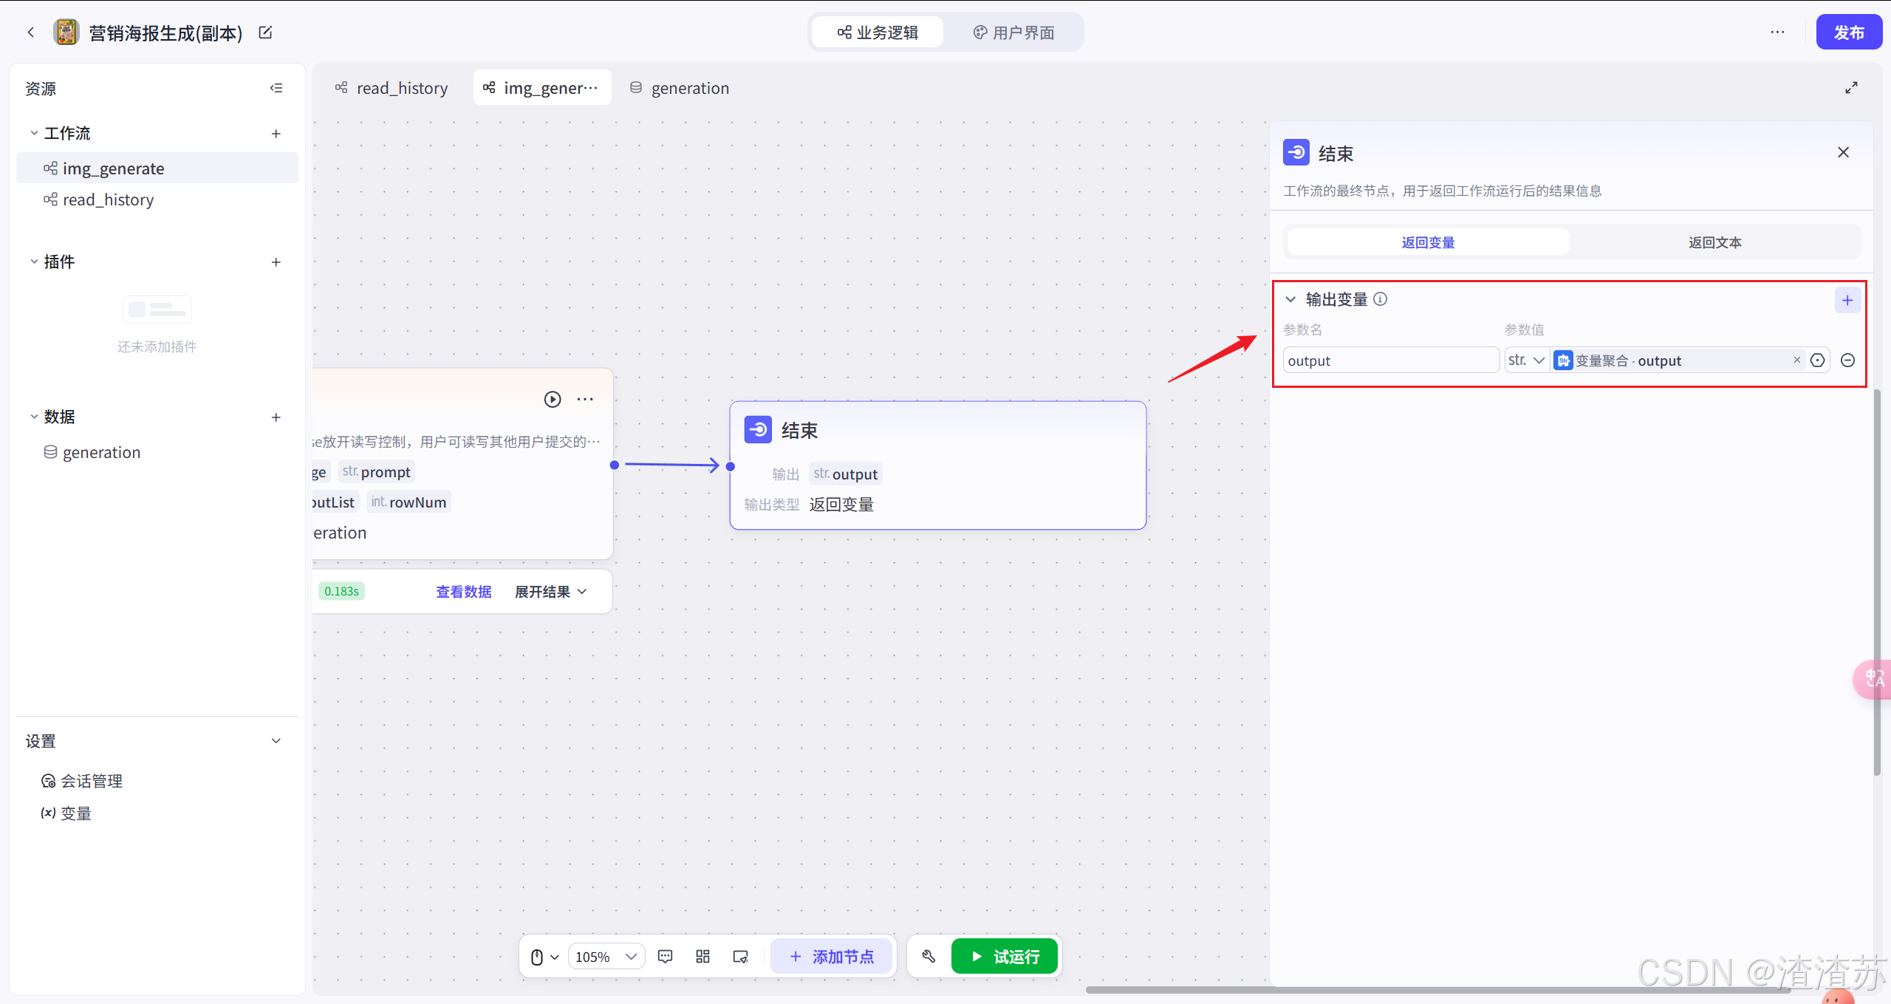This screenshot has width=1891, height=1004.
Task: Click the green 试运行 button
Action: tap(1004, 957)
